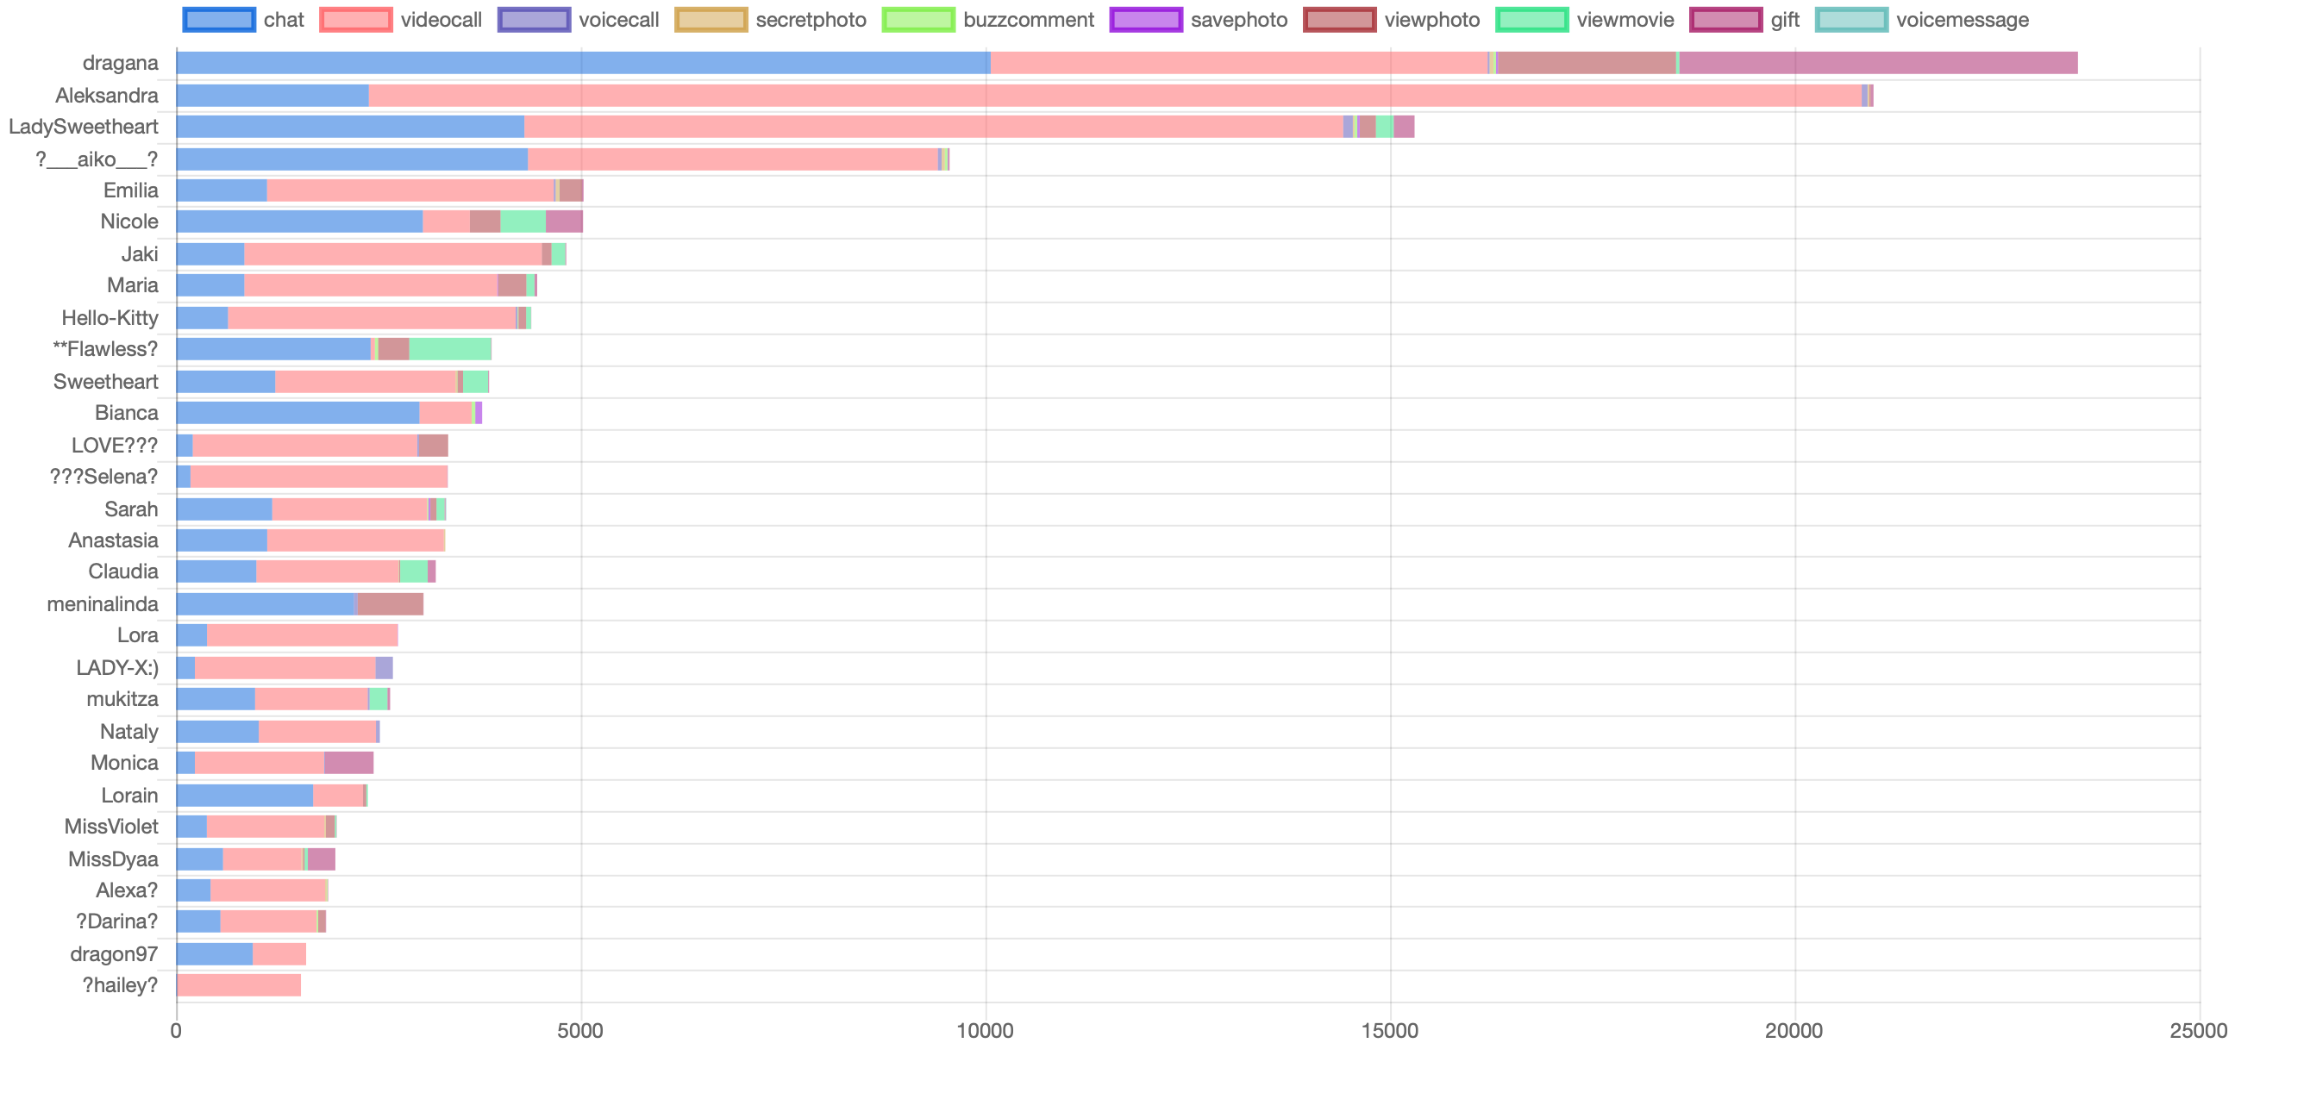Toggle the chat legend swatch
This screenshot has height=1093, width=2304.
pyautogui.click(x=218, y=20)
